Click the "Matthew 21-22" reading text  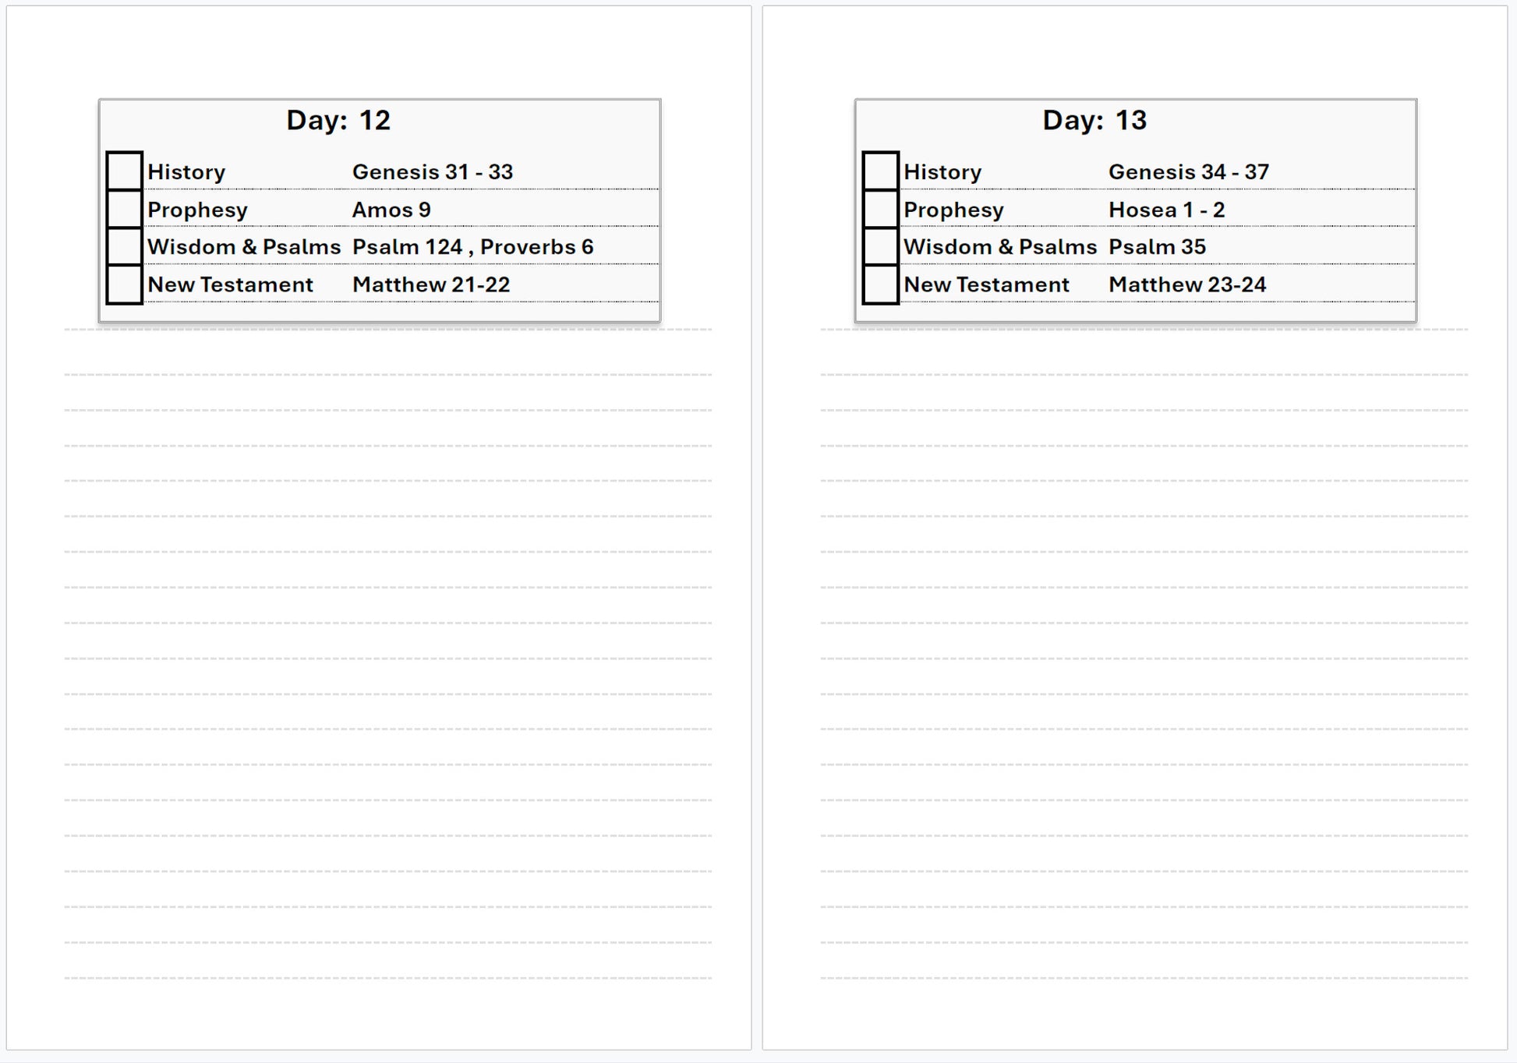tap(431, 284)
